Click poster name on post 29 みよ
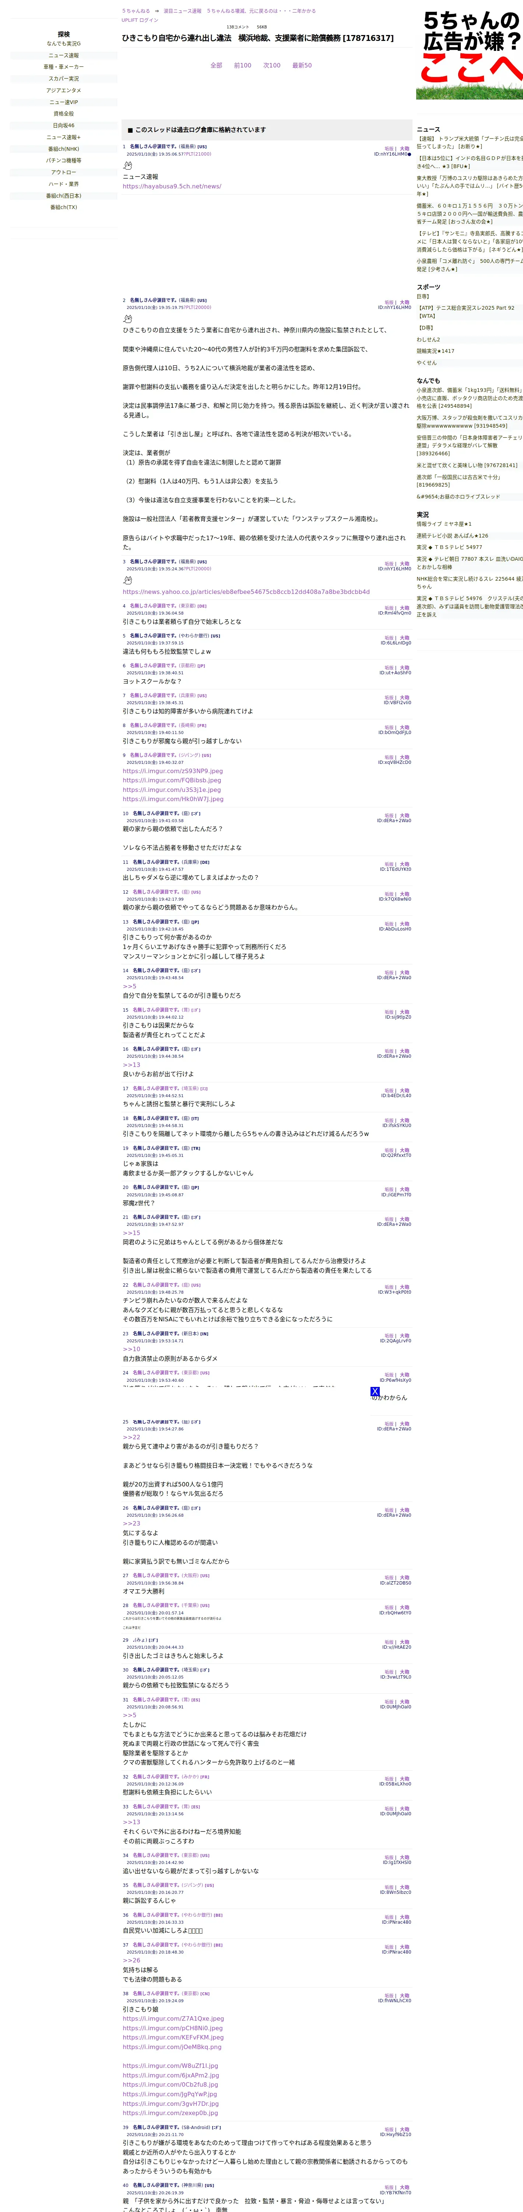The image size is (523, 2212). tap(140, 1640)
